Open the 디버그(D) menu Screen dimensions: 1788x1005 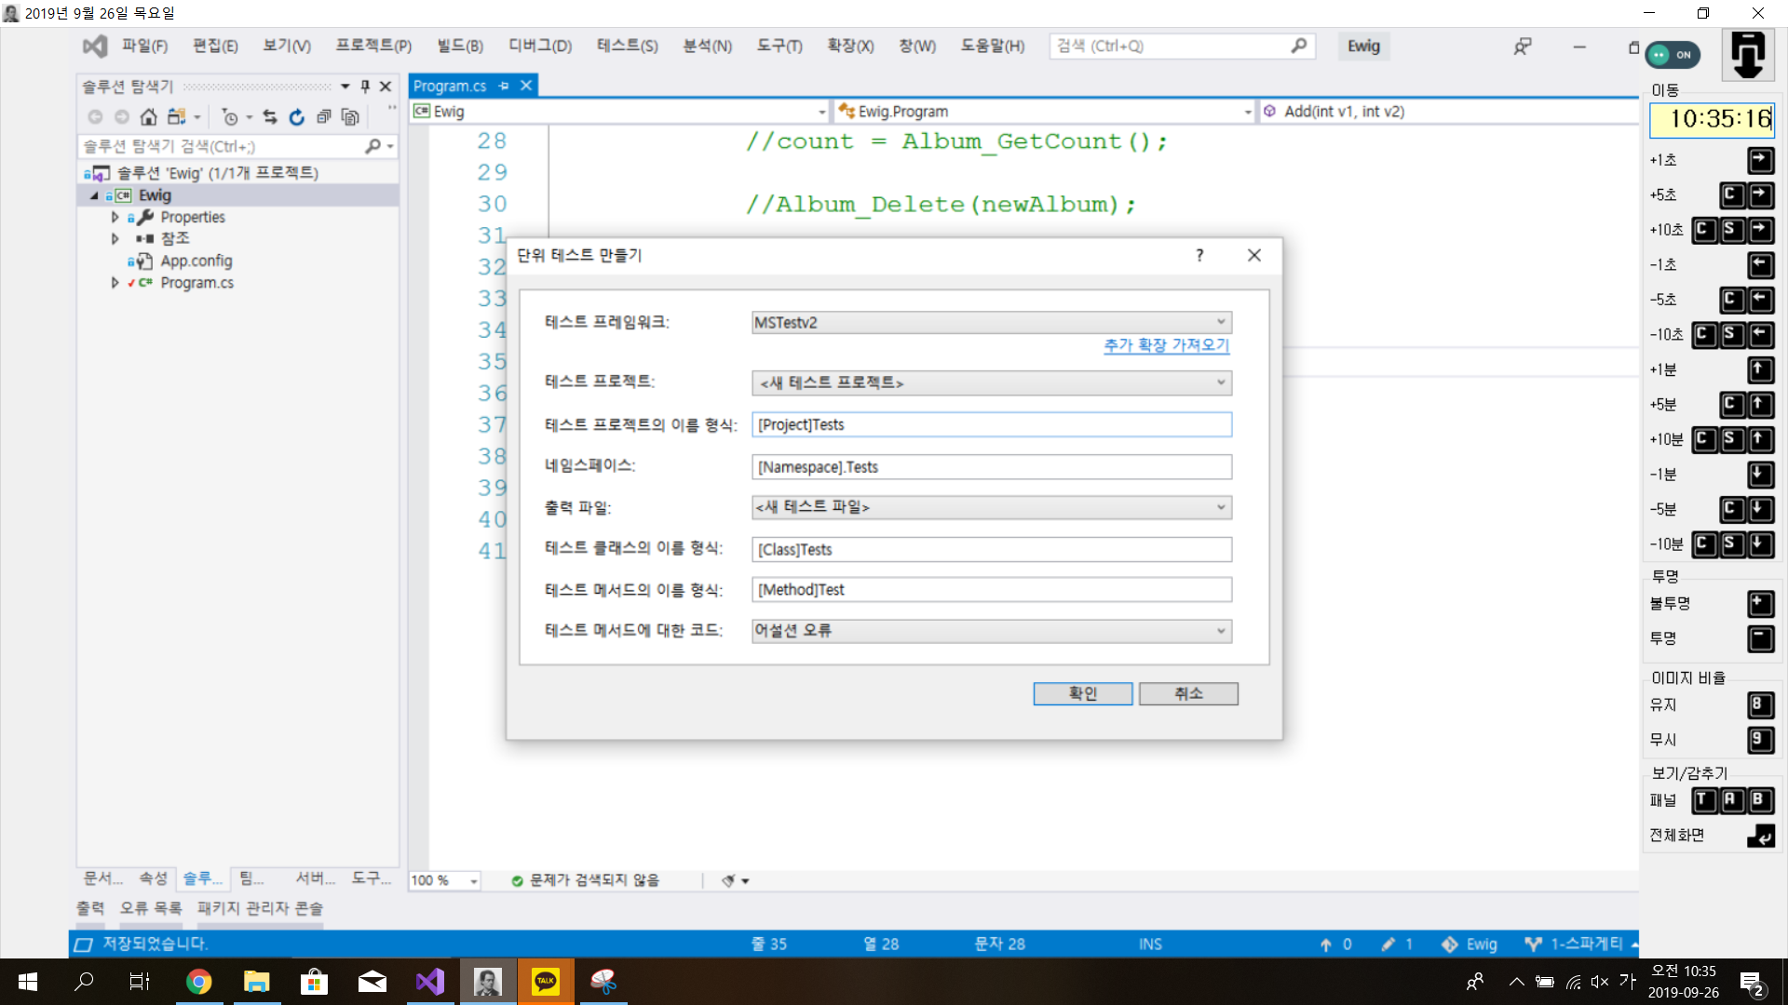tap(539, 47)
